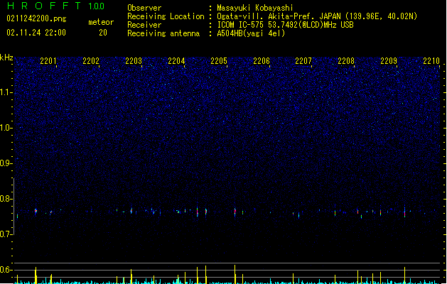Click the date stamp 02.11.24 22:00
447x284 pixels.
(36, 33)
